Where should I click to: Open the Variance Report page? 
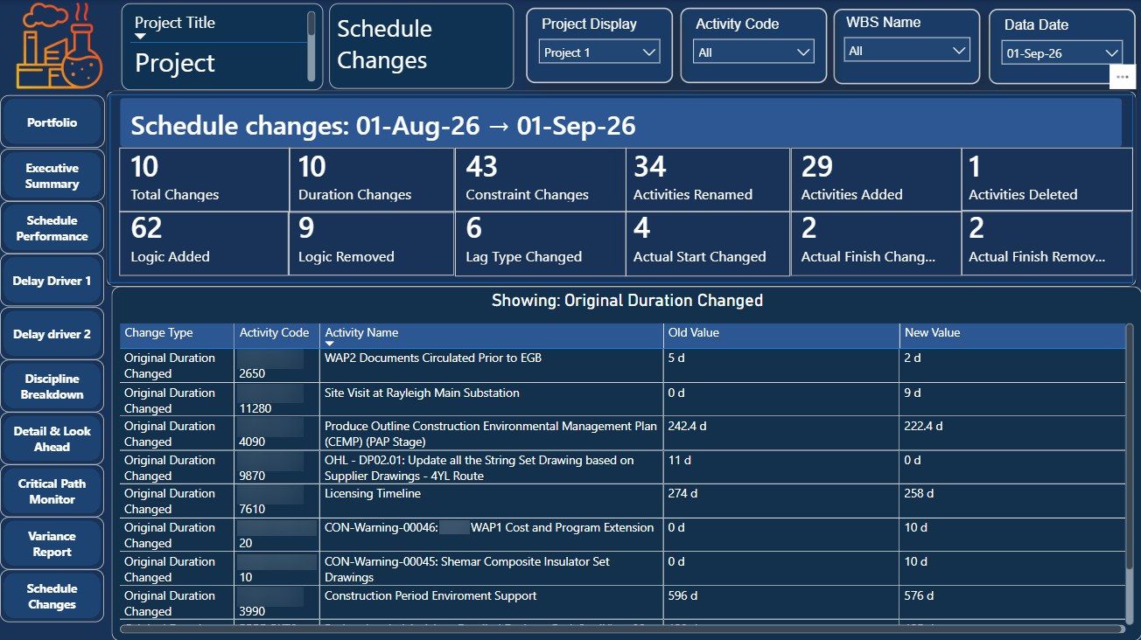52,544
